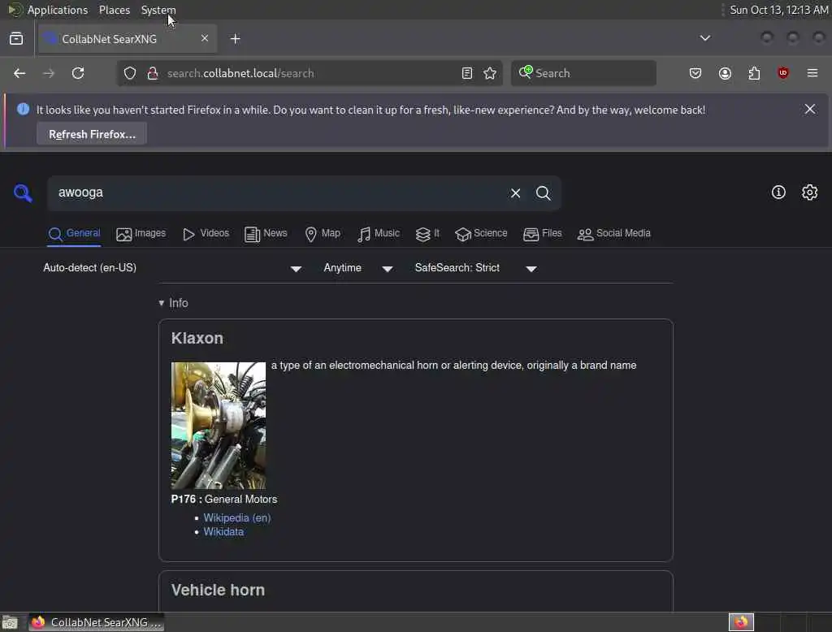Bookmark this page with star icon
This screenshot has width=832, height=632.
coord(490,73)
